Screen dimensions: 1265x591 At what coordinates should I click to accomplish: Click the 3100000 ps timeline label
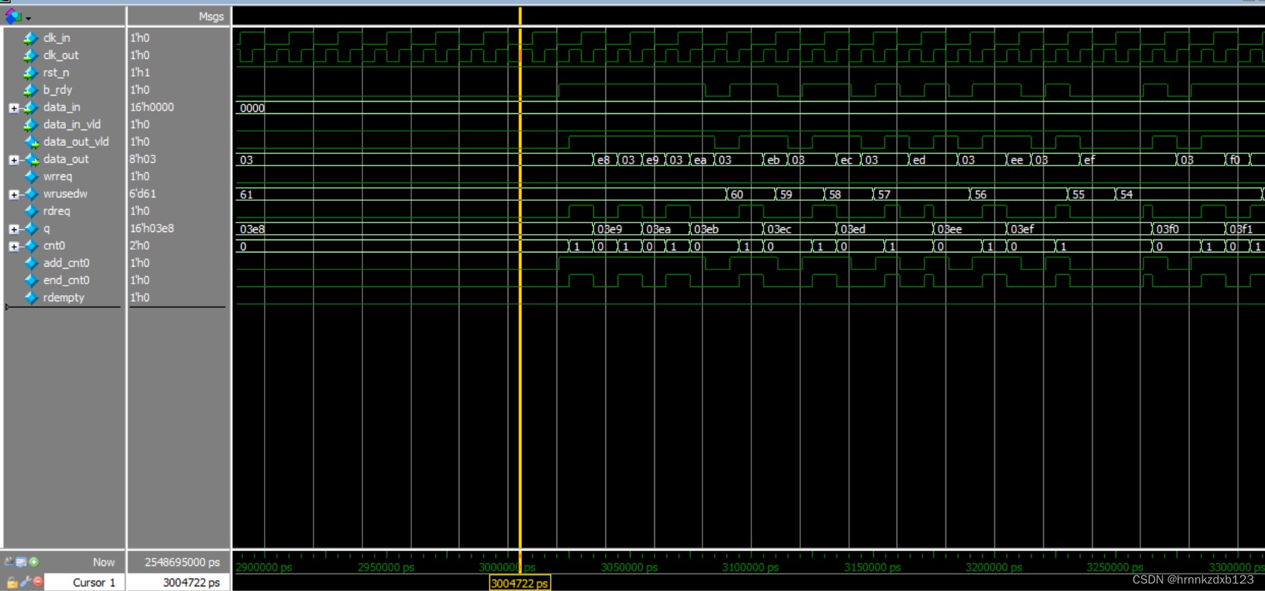click(x=750, y=567)
